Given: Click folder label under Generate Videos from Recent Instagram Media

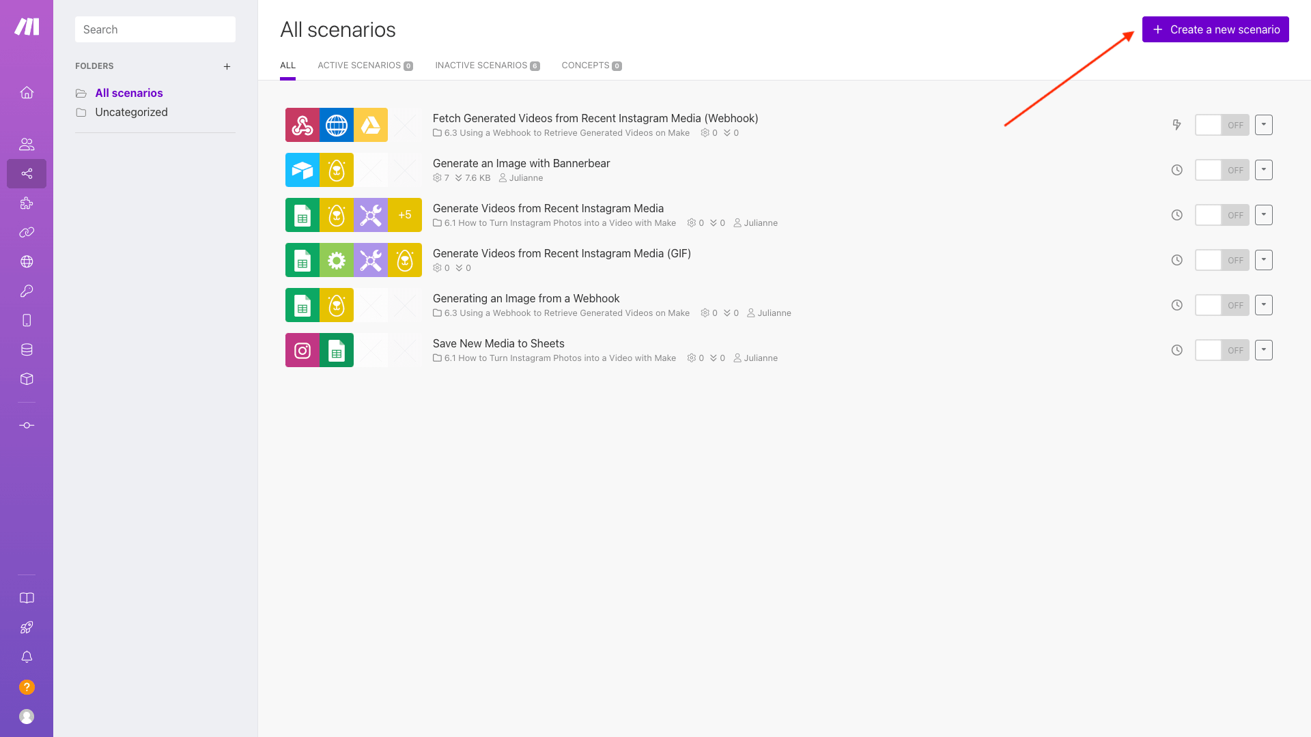Looking at the screenshot, I should 554,223.
